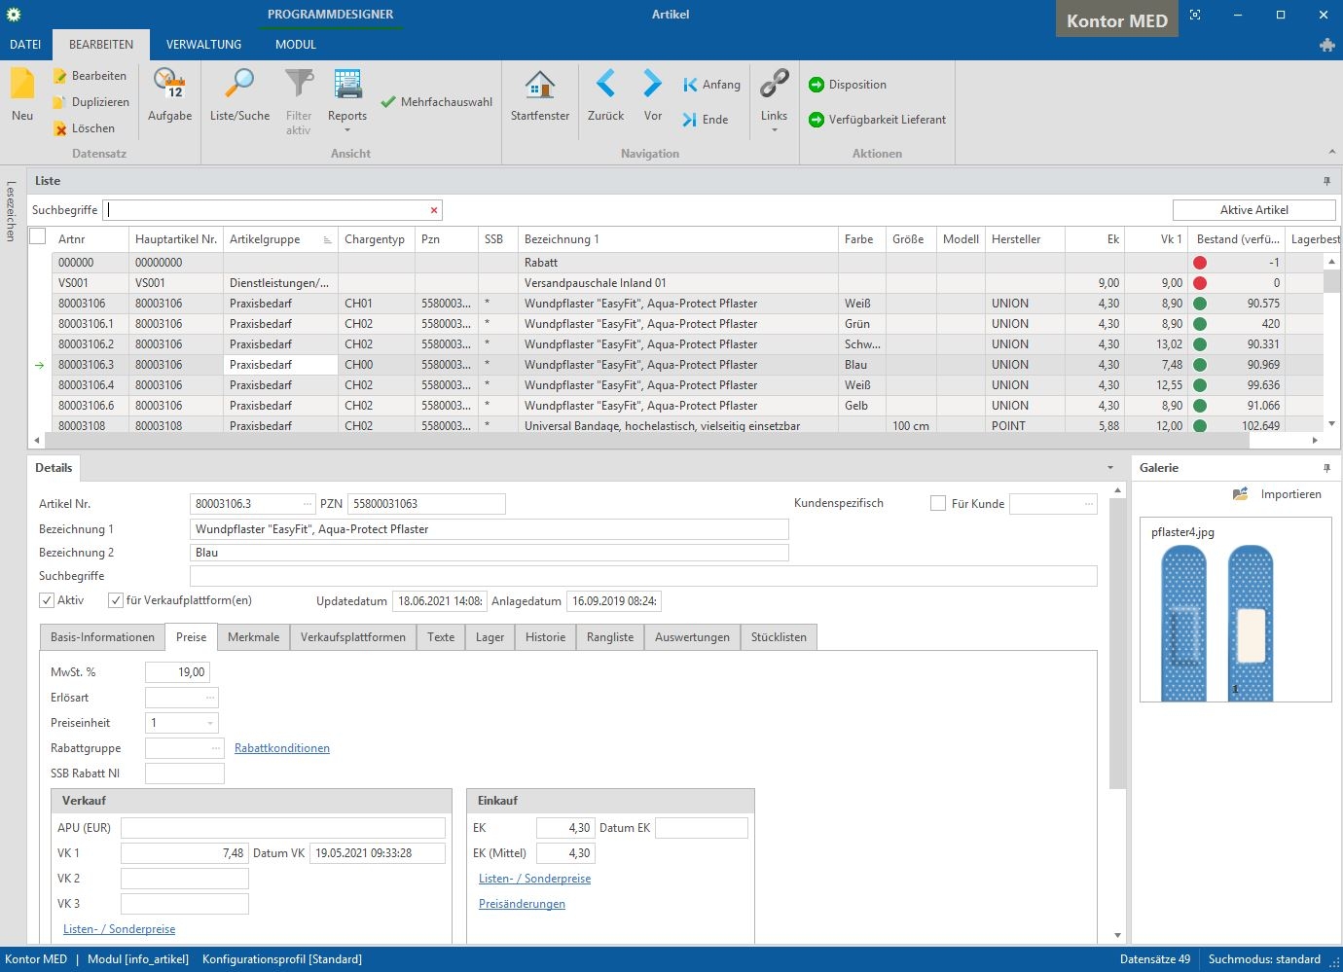This screenshot has width=1343, height=972.
Task: Click the Vor forward arrow
Action: click(x=652, y=86)
